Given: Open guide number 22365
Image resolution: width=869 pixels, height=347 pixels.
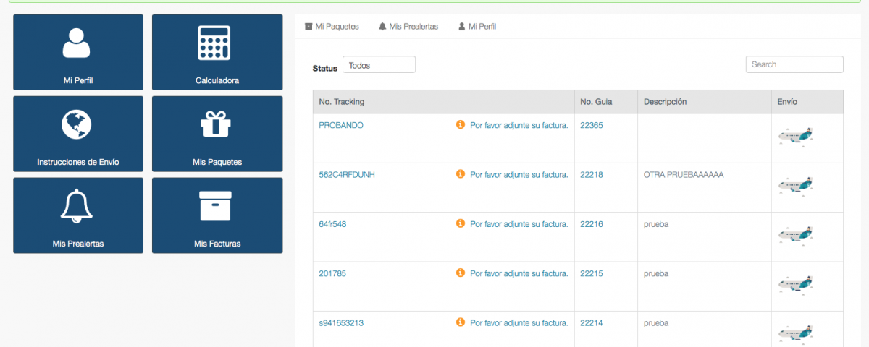Looking at the screenshot, I should [x=592, y=125].
